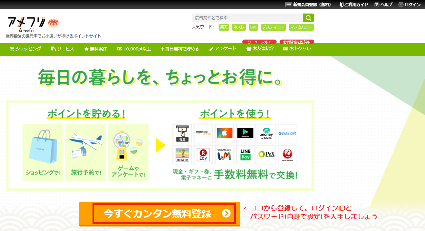Click the gacha machine ゲームやアンケートで! tile

[x=128, y=152]
